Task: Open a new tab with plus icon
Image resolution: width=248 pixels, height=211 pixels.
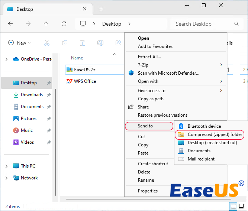Action: coord(101,9)
